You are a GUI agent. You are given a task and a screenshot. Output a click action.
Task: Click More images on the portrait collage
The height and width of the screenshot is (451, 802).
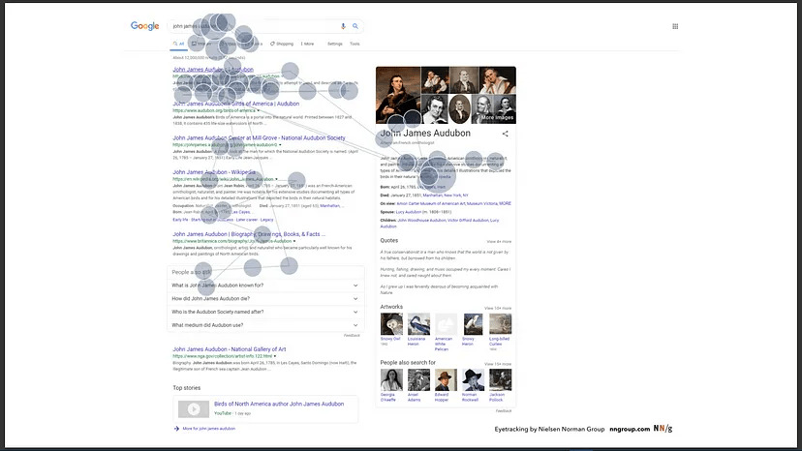[497, 118]
